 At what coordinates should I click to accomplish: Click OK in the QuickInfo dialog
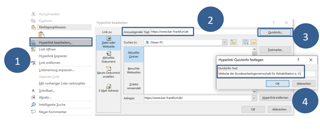click(277, 84)
